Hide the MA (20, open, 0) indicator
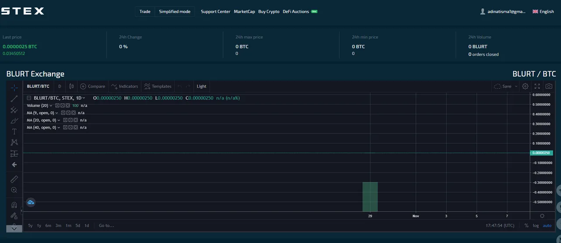Image resolution: width=561 pixels, height=243 pixels. click(65, 120)
